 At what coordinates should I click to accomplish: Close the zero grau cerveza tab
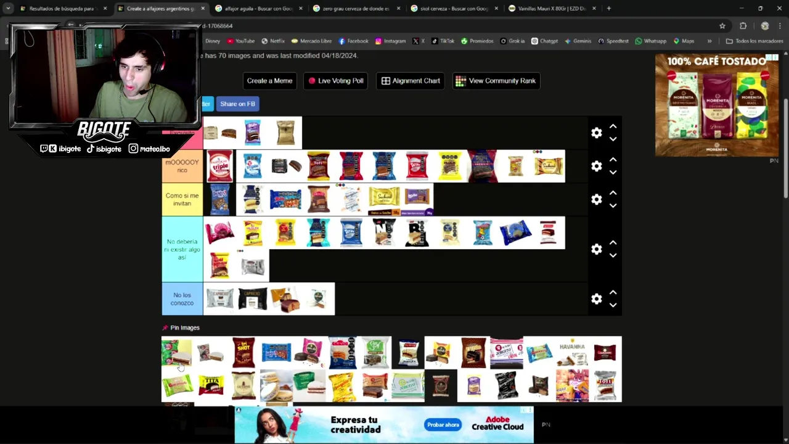click(x=399, y=9)
